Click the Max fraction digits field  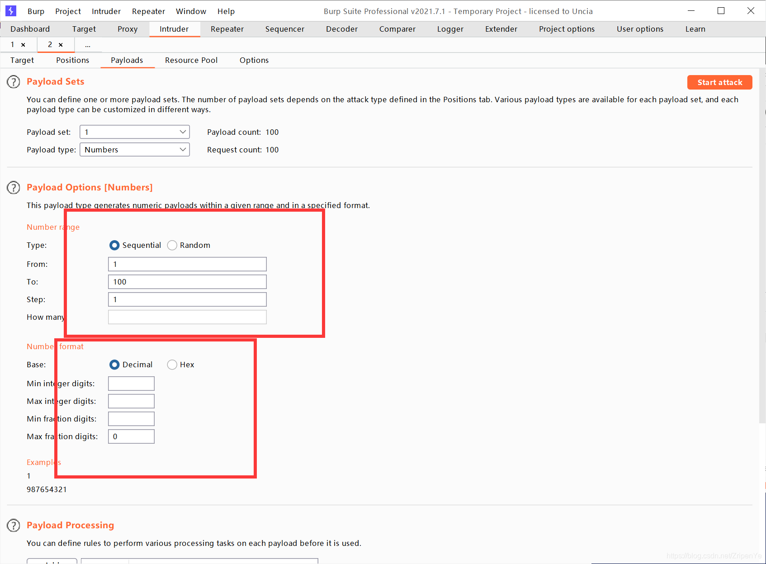[131, 436]
